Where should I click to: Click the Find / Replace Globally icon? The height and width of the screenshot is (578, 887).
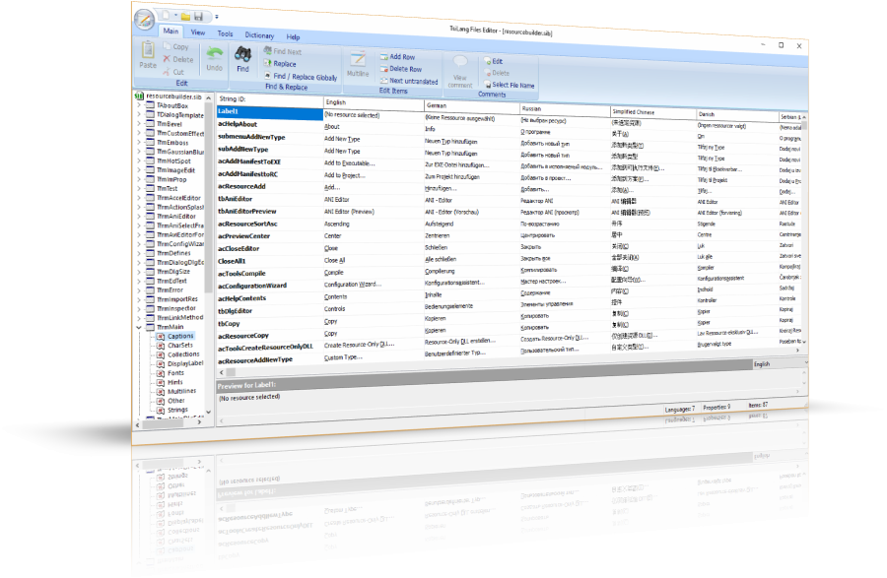click(x=267, y=75)
